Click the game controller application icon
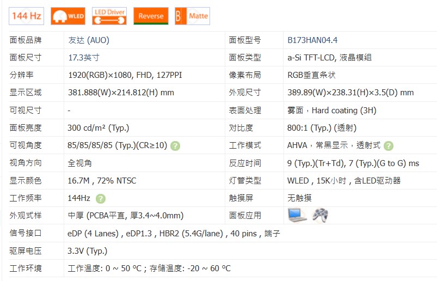Screen dimensions: 437x281 pyautogui.click(x=320, y=215)
